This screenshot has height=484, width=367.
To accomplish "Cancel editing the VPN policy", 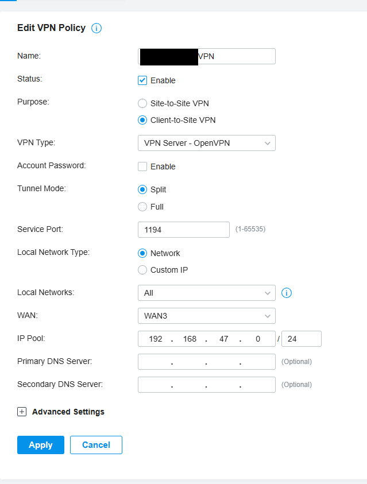I will tap(96, 445).
